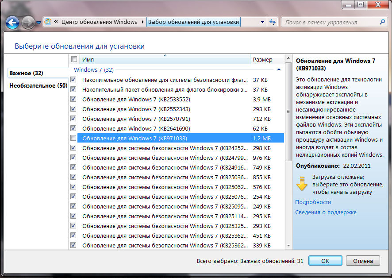Uncheck the 'Накопительное обновление' row checkbox
Image resolution: width=392 pixels, height=278 pixels.
tap(73, 80)
